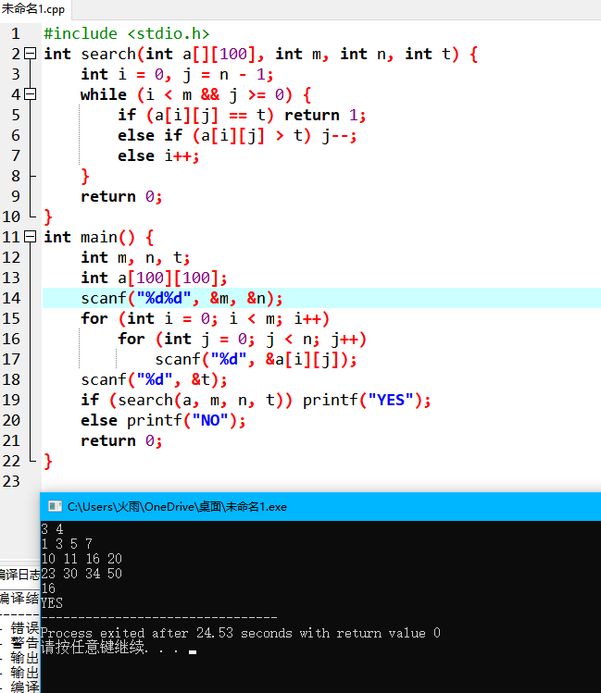This screenshot has height=693, width=601.
Task: Collapse the main function fold at line 11
Action: pyautogui.click(x=30, y=237)
